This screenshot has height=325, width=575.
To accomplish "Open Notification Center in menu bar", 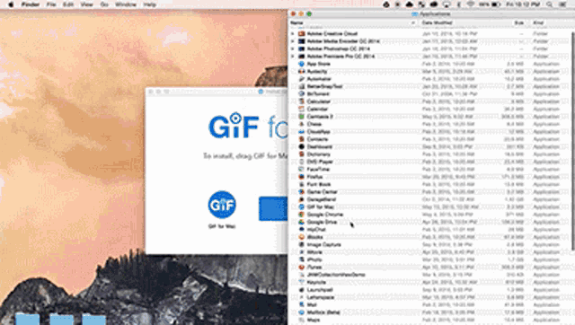I will coord(562,4).
